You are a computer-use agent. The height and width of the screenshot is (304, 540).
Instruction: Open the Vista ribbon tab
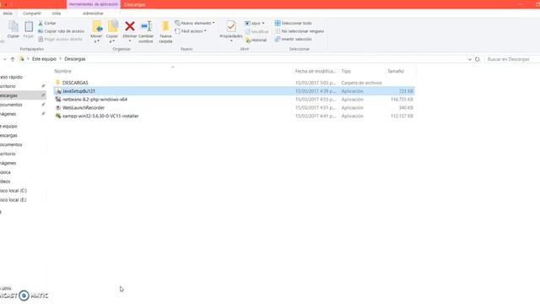point(57,14)
